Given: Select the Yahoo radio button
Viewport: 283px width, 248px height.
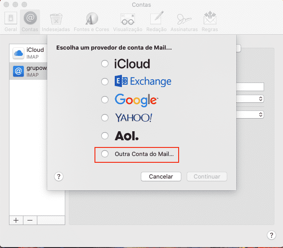Looking at the screenshot, I should click(105, 118).
